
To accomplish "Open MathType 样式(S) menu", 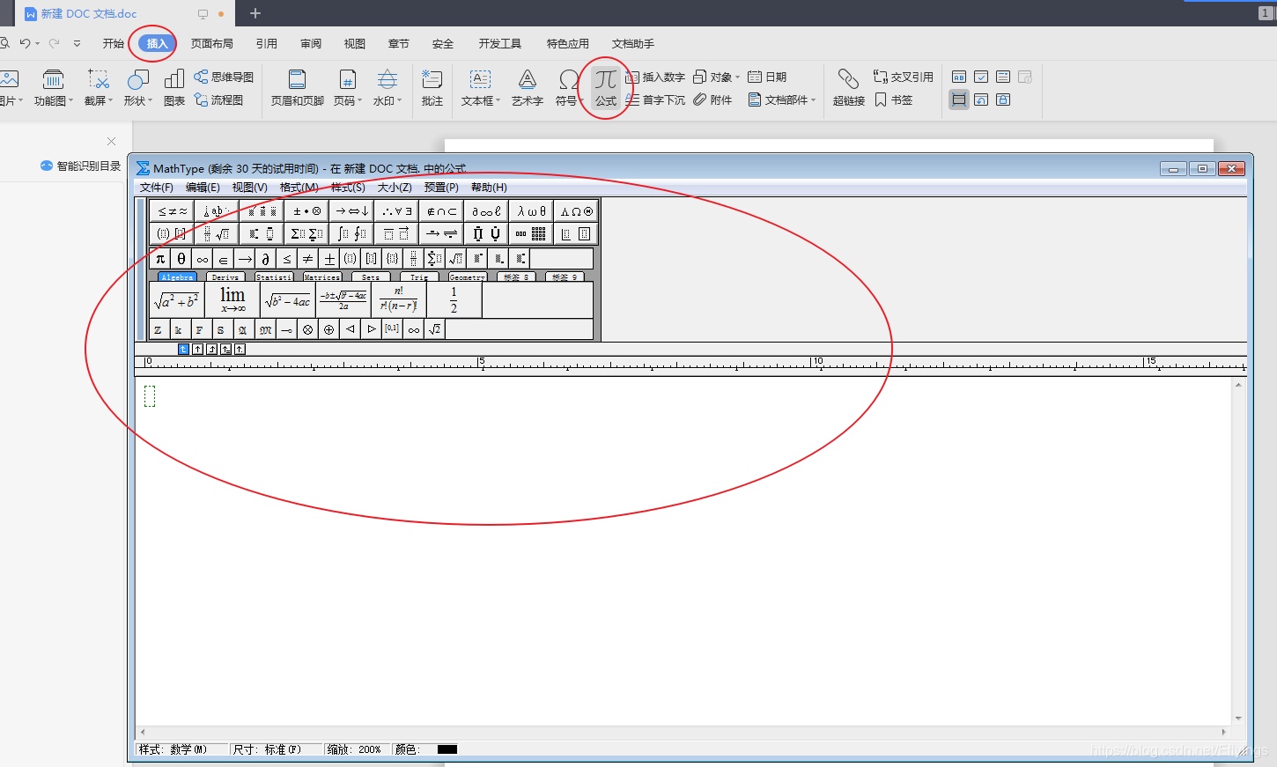I will pyautogui.click(x=348, y=187).
